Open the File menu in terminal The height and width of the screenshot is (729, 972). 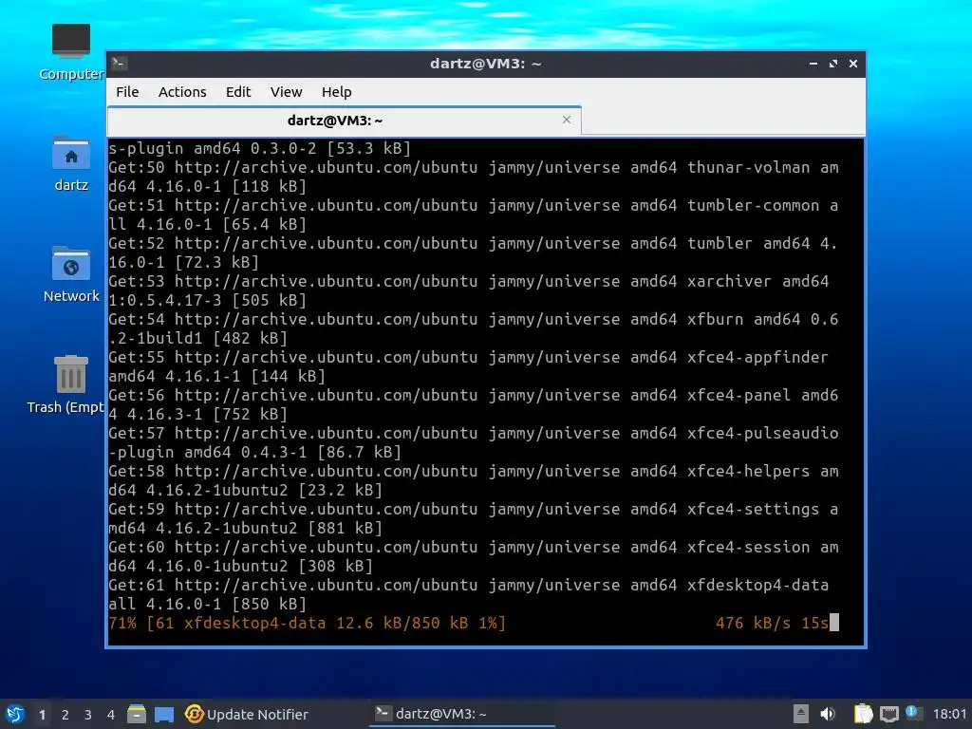(x=128, y=92)
